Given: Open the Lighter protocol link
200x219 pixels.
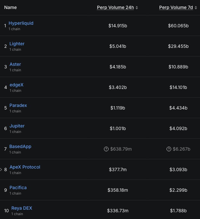Looking at the screenshot, I should tap(17, 44).
